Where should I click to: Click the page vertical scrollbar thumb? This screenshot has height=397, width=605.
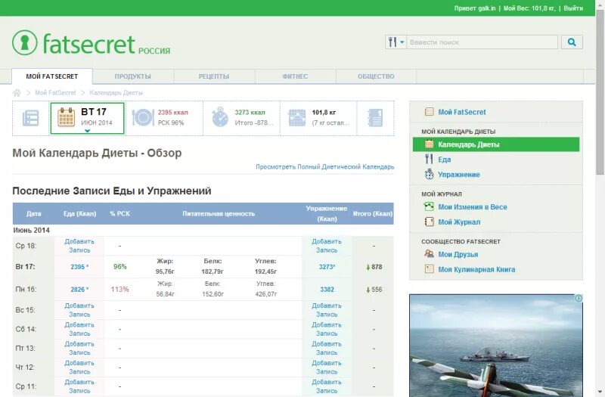[x=600, y=92]
